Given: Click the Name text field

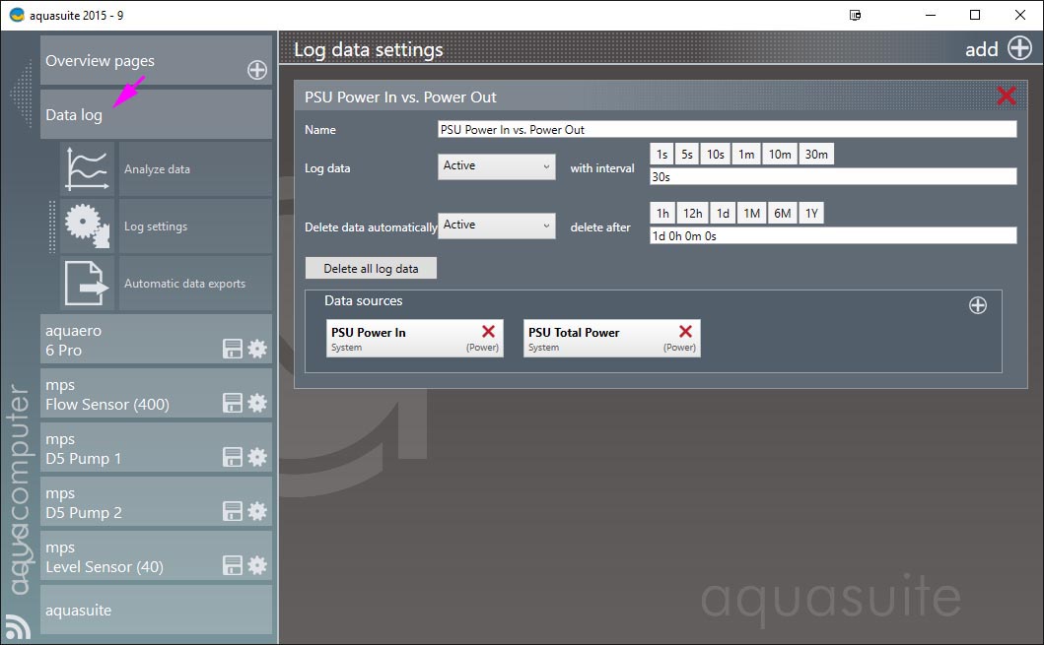Looking at the screenshot, I should point(726,130).
